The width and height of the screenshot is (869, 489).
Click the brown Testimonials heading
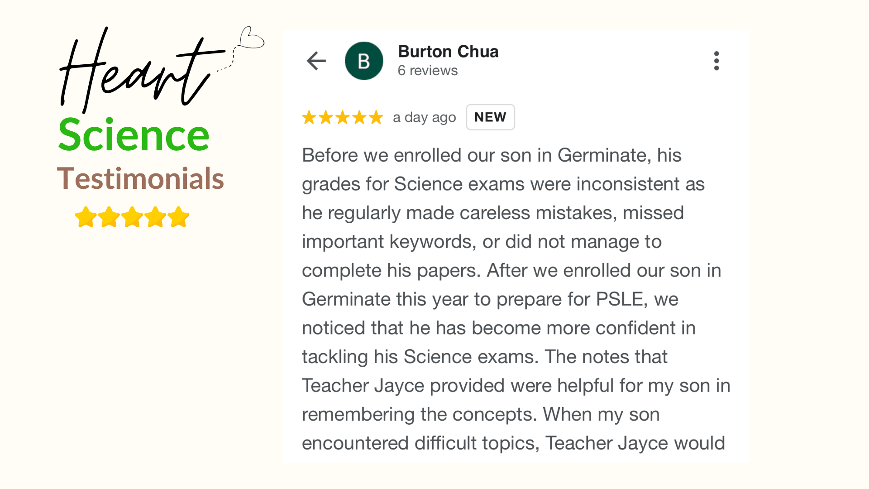140,178
